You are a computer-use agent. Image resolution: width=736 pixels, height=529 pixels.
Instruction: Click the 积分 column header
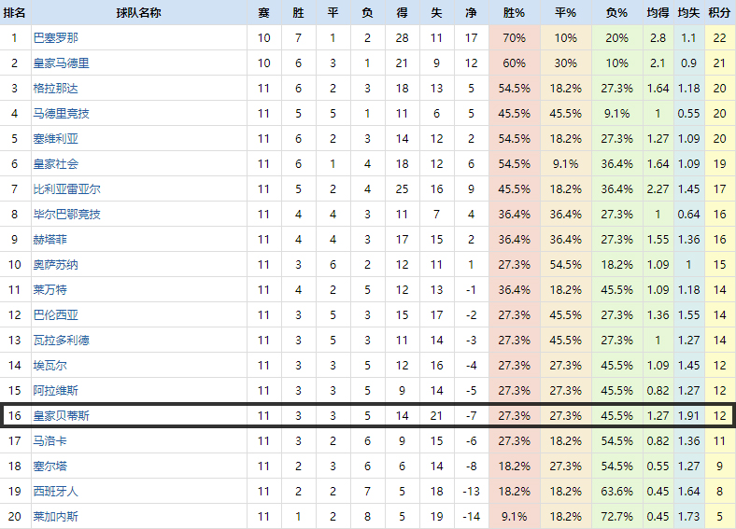719,13
